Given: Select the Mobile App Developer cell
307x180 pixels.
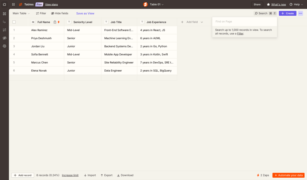Looking at the screenshot, I should pos(119,54).
